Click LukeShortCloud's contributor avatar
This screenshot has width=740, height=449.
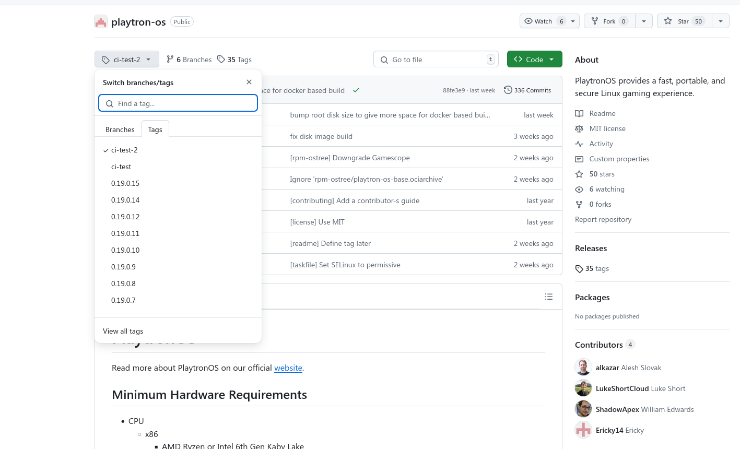[583, 388]
